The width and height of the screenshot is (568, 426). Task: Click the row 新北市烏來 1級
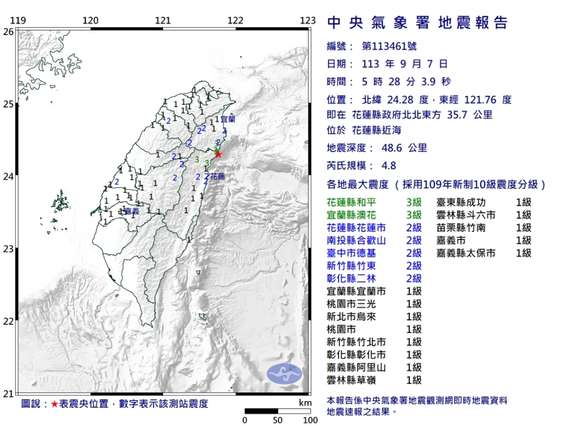374,317
